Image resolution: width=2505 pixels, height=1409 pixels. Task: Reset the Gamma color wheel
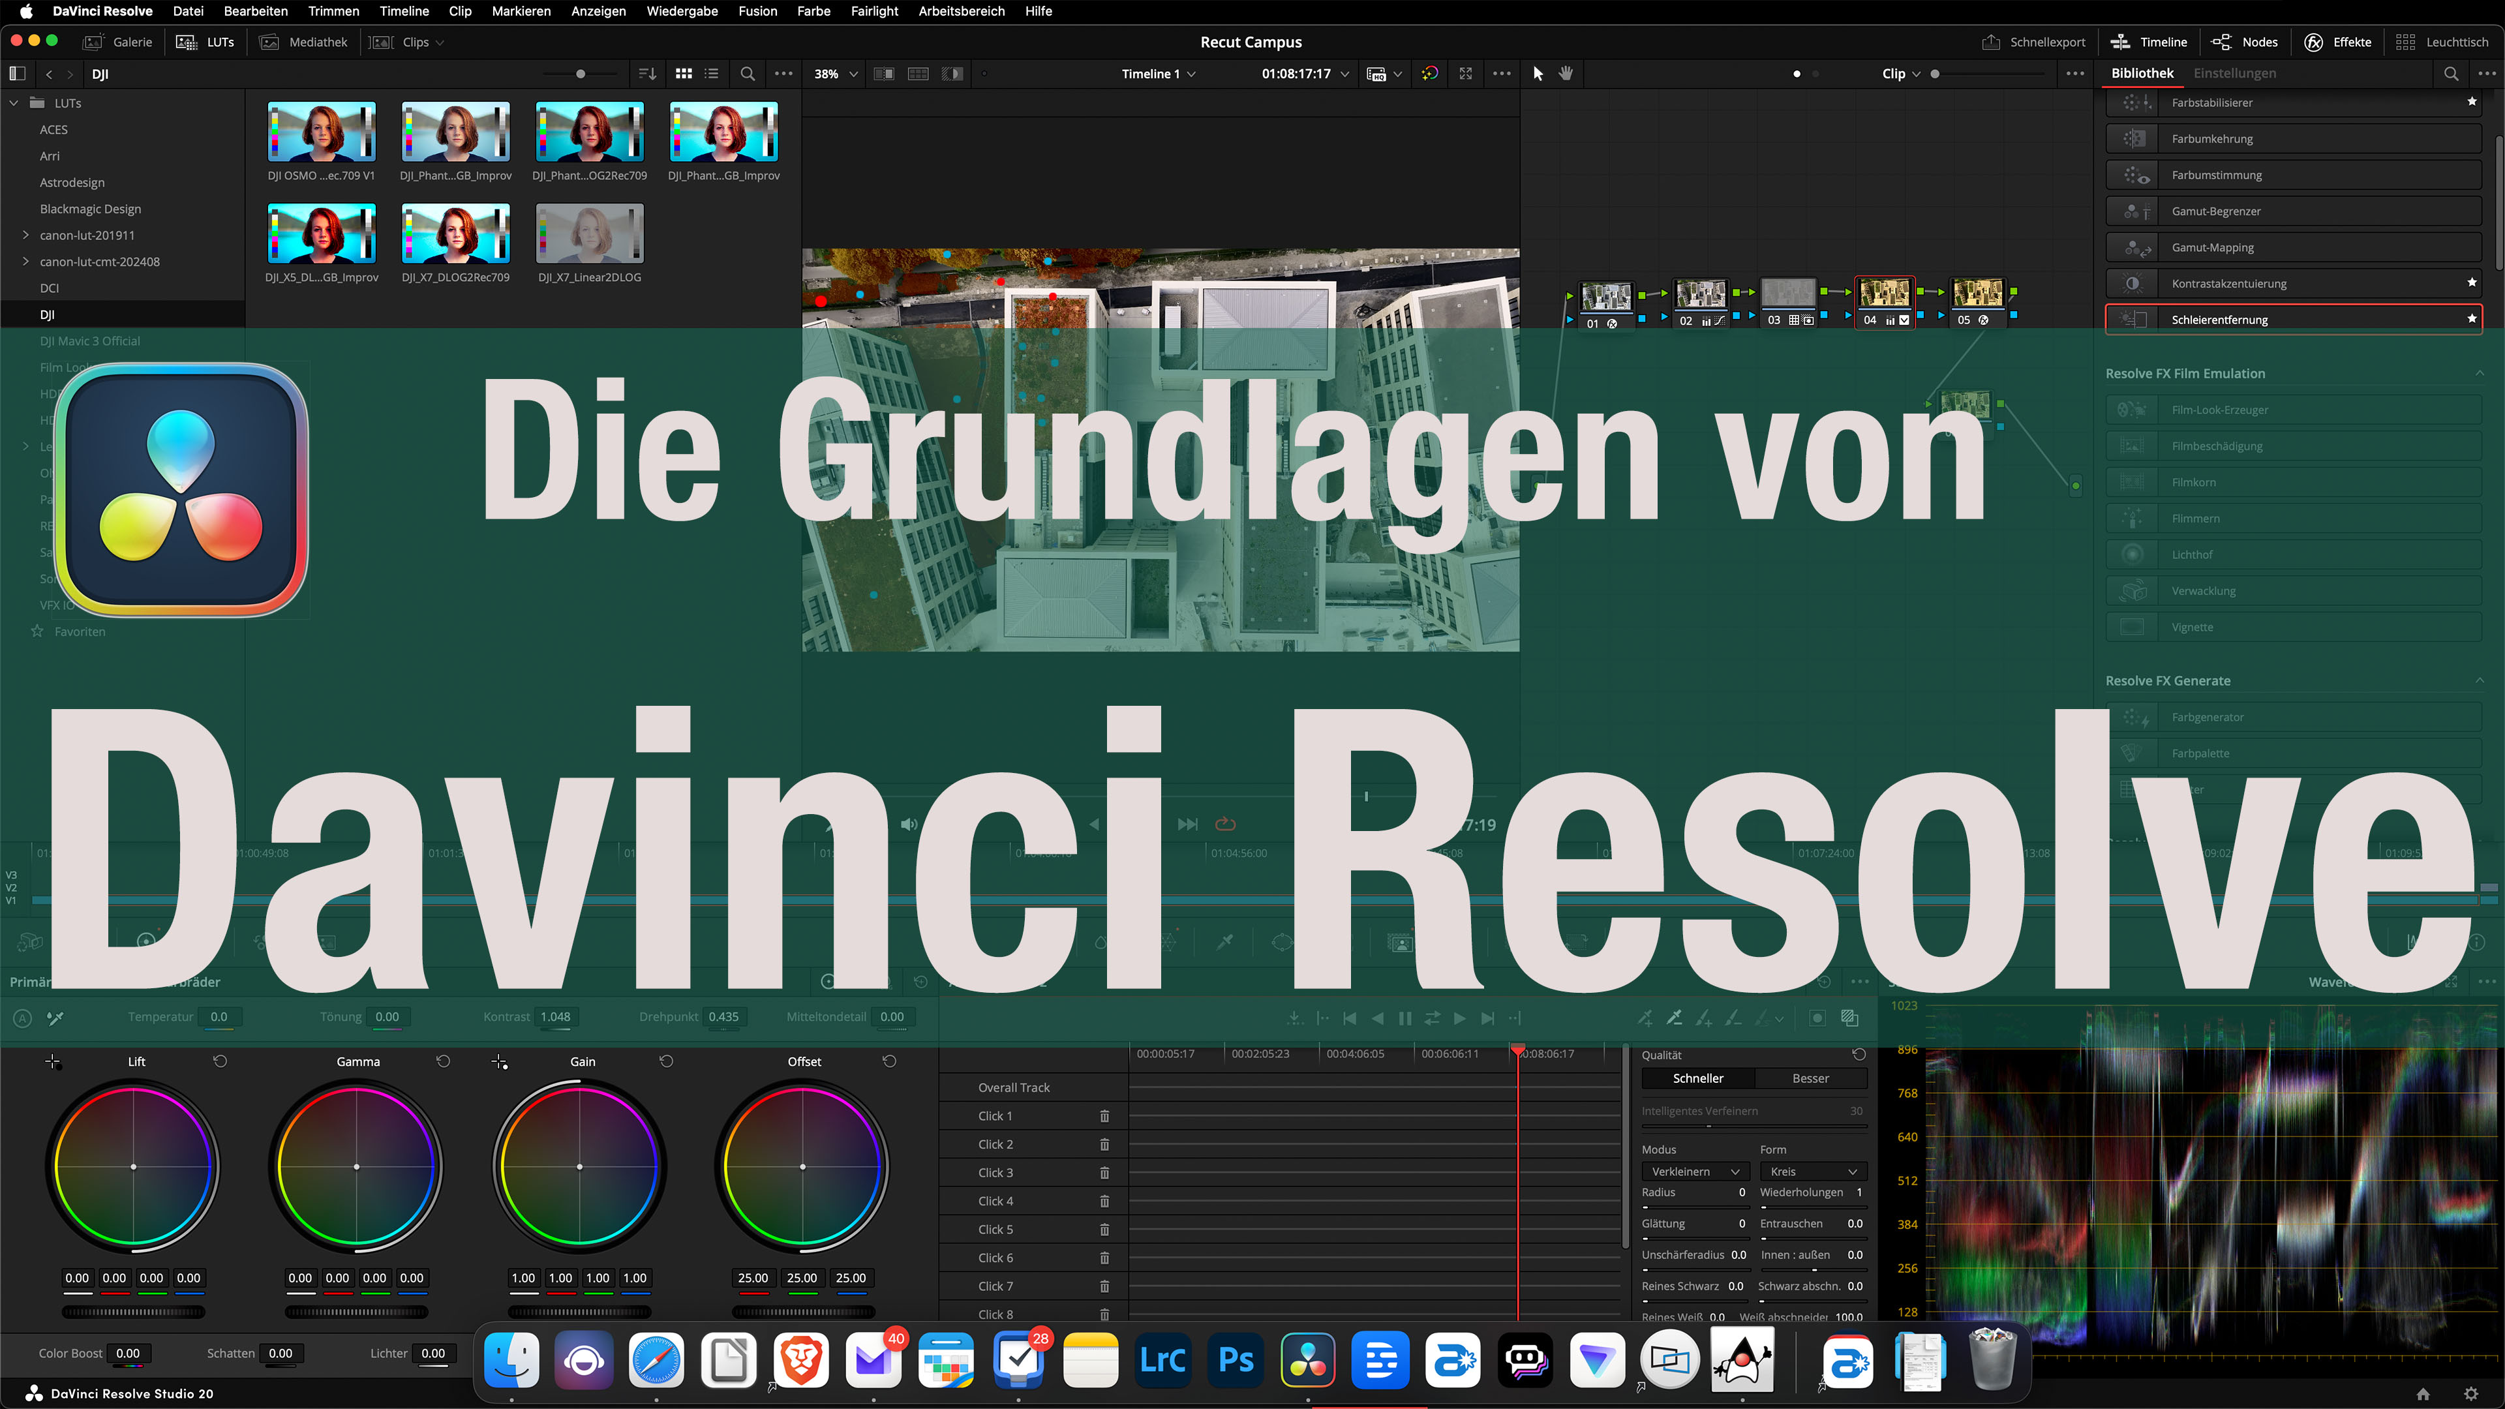point(444,1061)
